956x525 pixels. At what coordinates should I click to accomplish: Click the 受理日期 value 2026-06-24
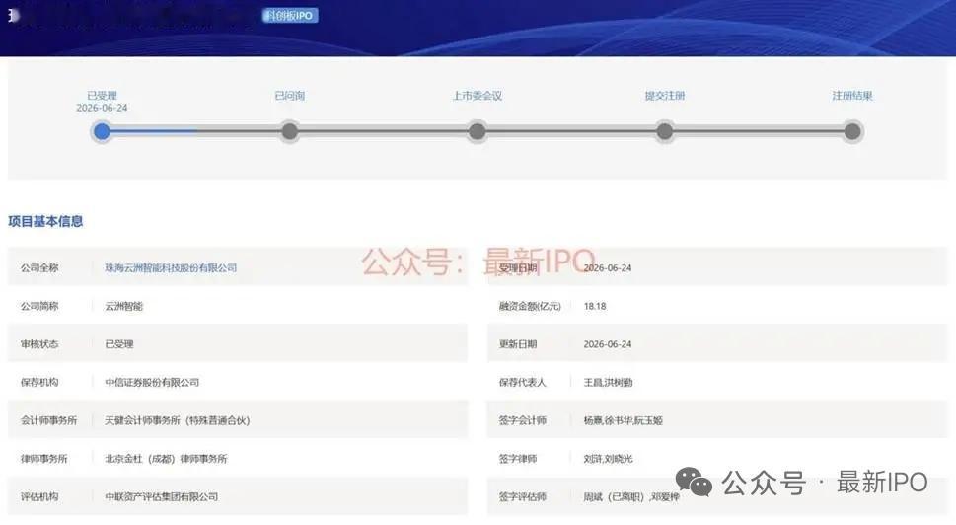click(x=608, y=267)
